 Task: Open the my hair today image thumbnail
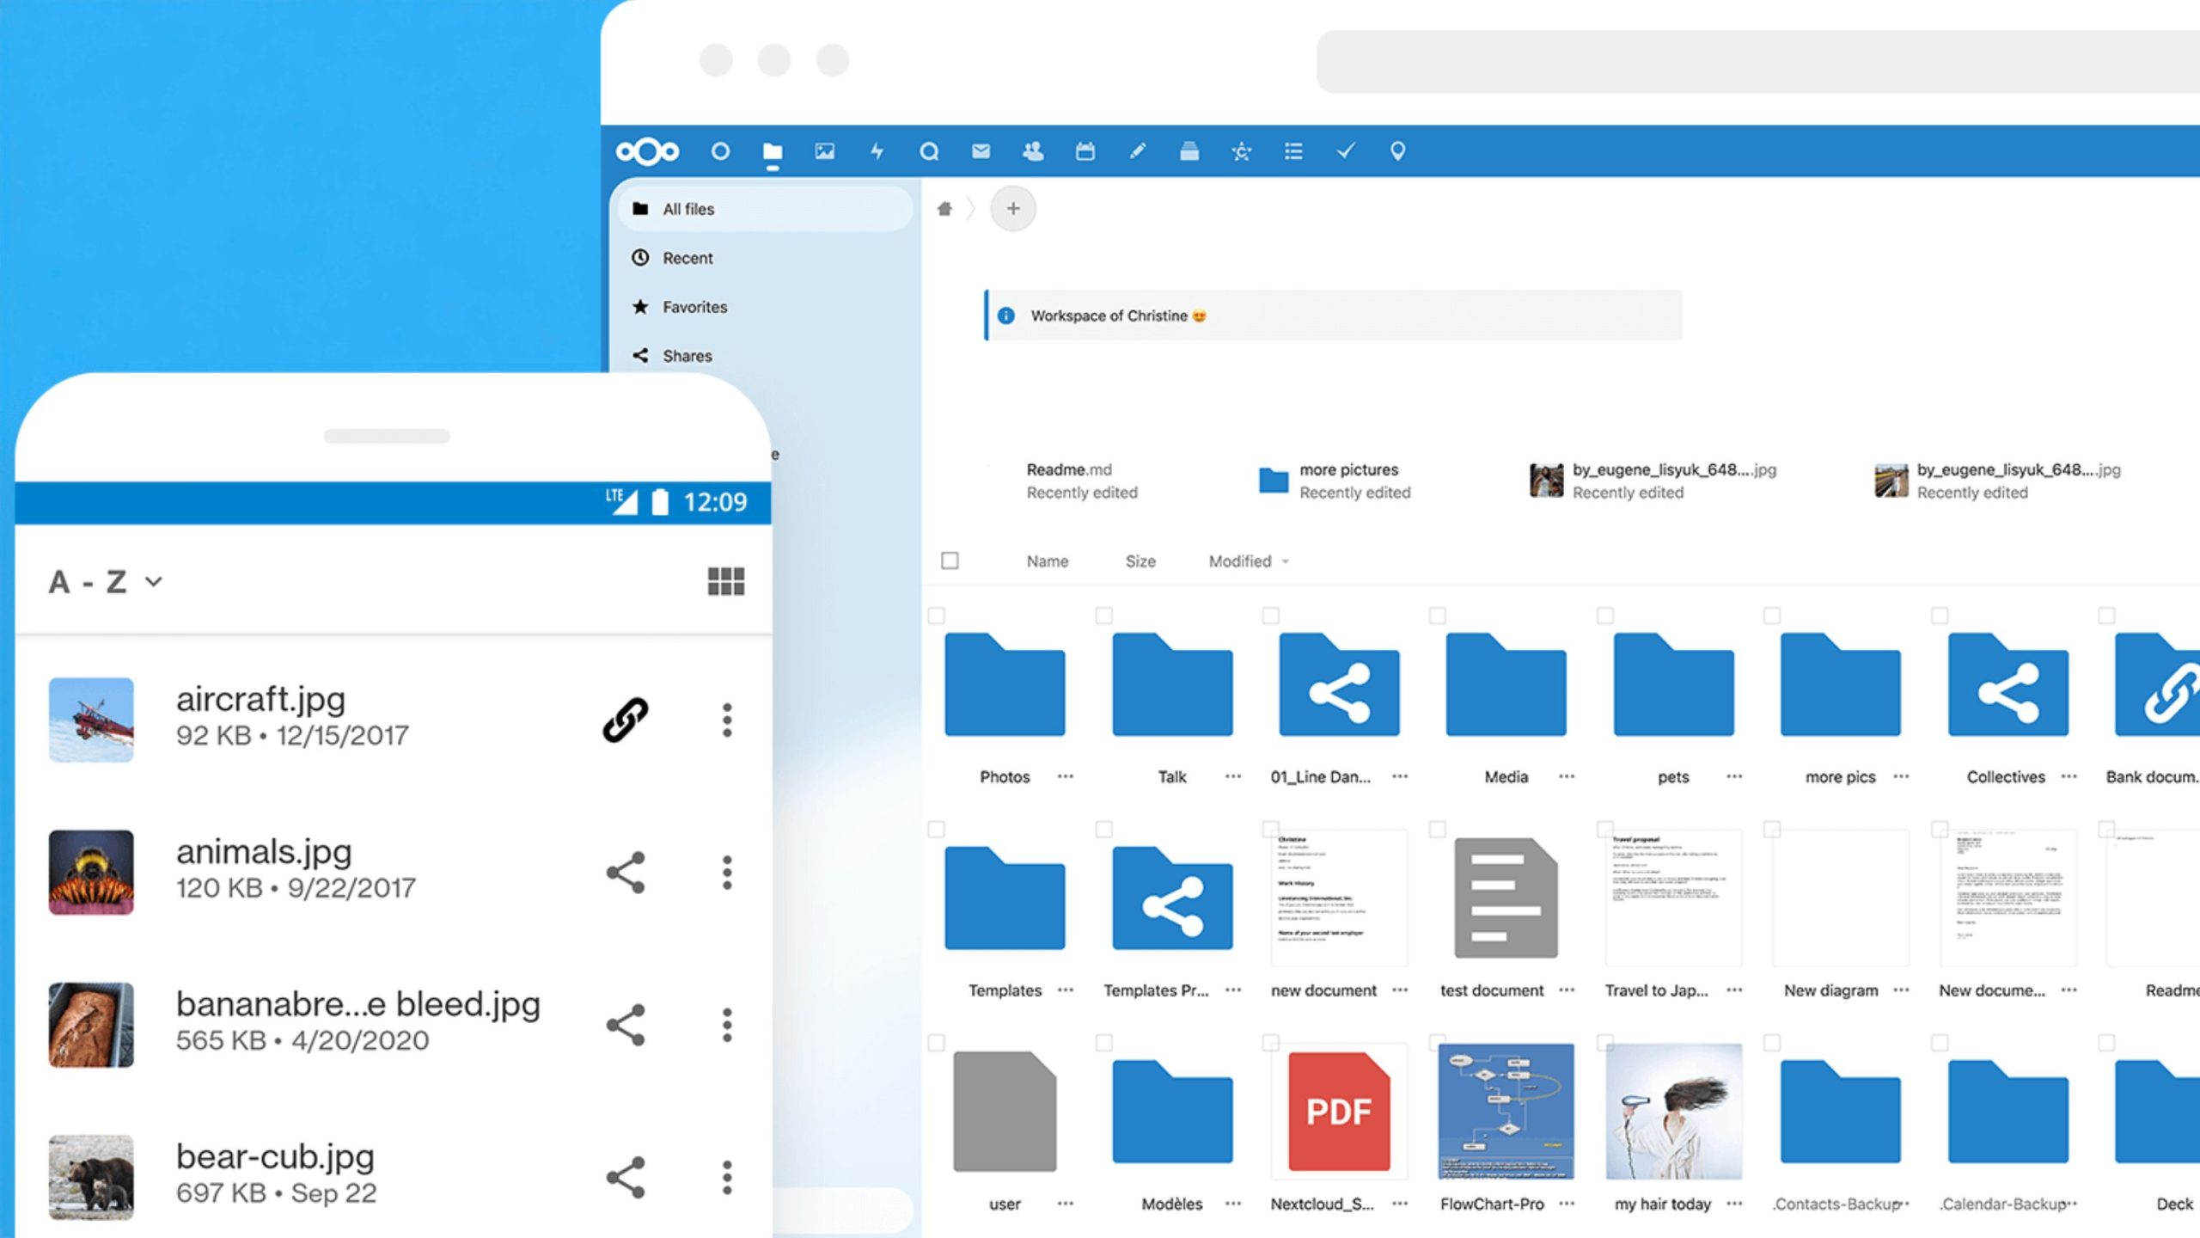click(1674, 1111)
